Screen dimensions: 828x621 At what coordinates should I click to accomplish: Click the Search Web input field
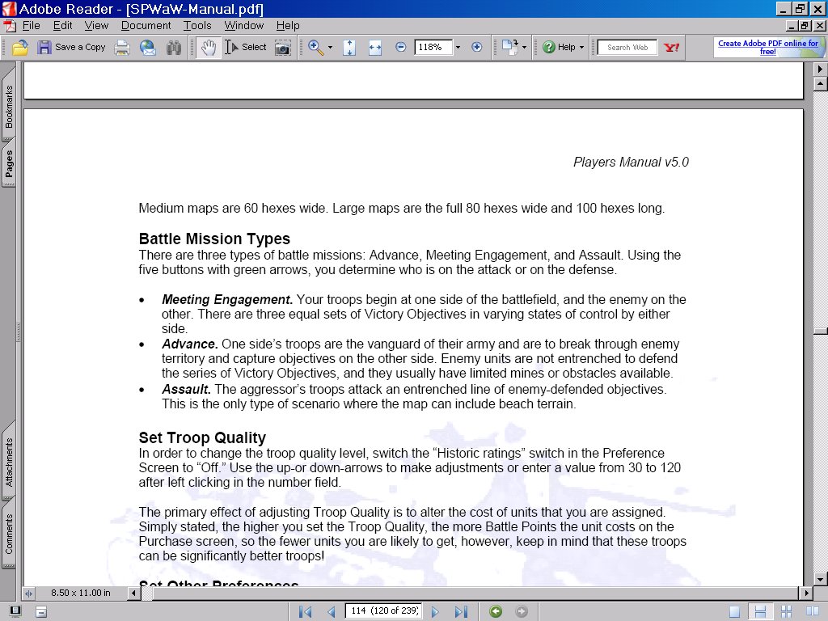click(x=627, y=48)
